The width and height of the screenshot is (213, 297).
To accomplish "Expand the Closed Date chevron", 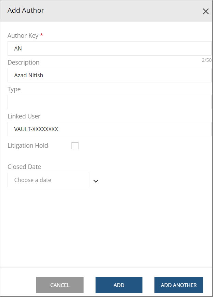I will (x=96, y=181).
